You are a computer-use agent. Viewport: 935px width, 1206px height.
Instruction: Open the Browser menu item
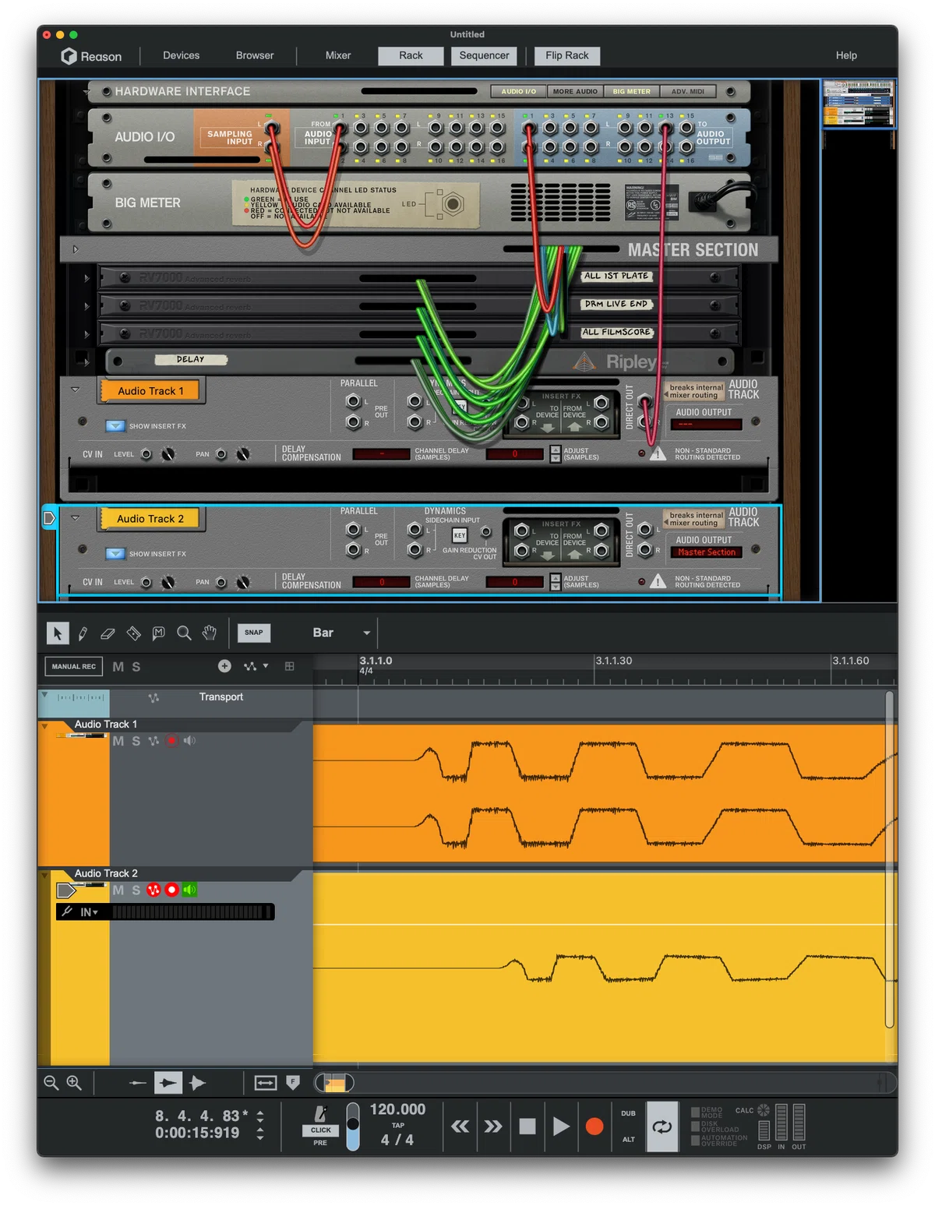point(255,55)
